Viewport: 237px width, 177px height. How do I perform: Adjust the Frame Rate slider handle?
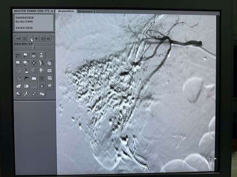coord(34,47)
